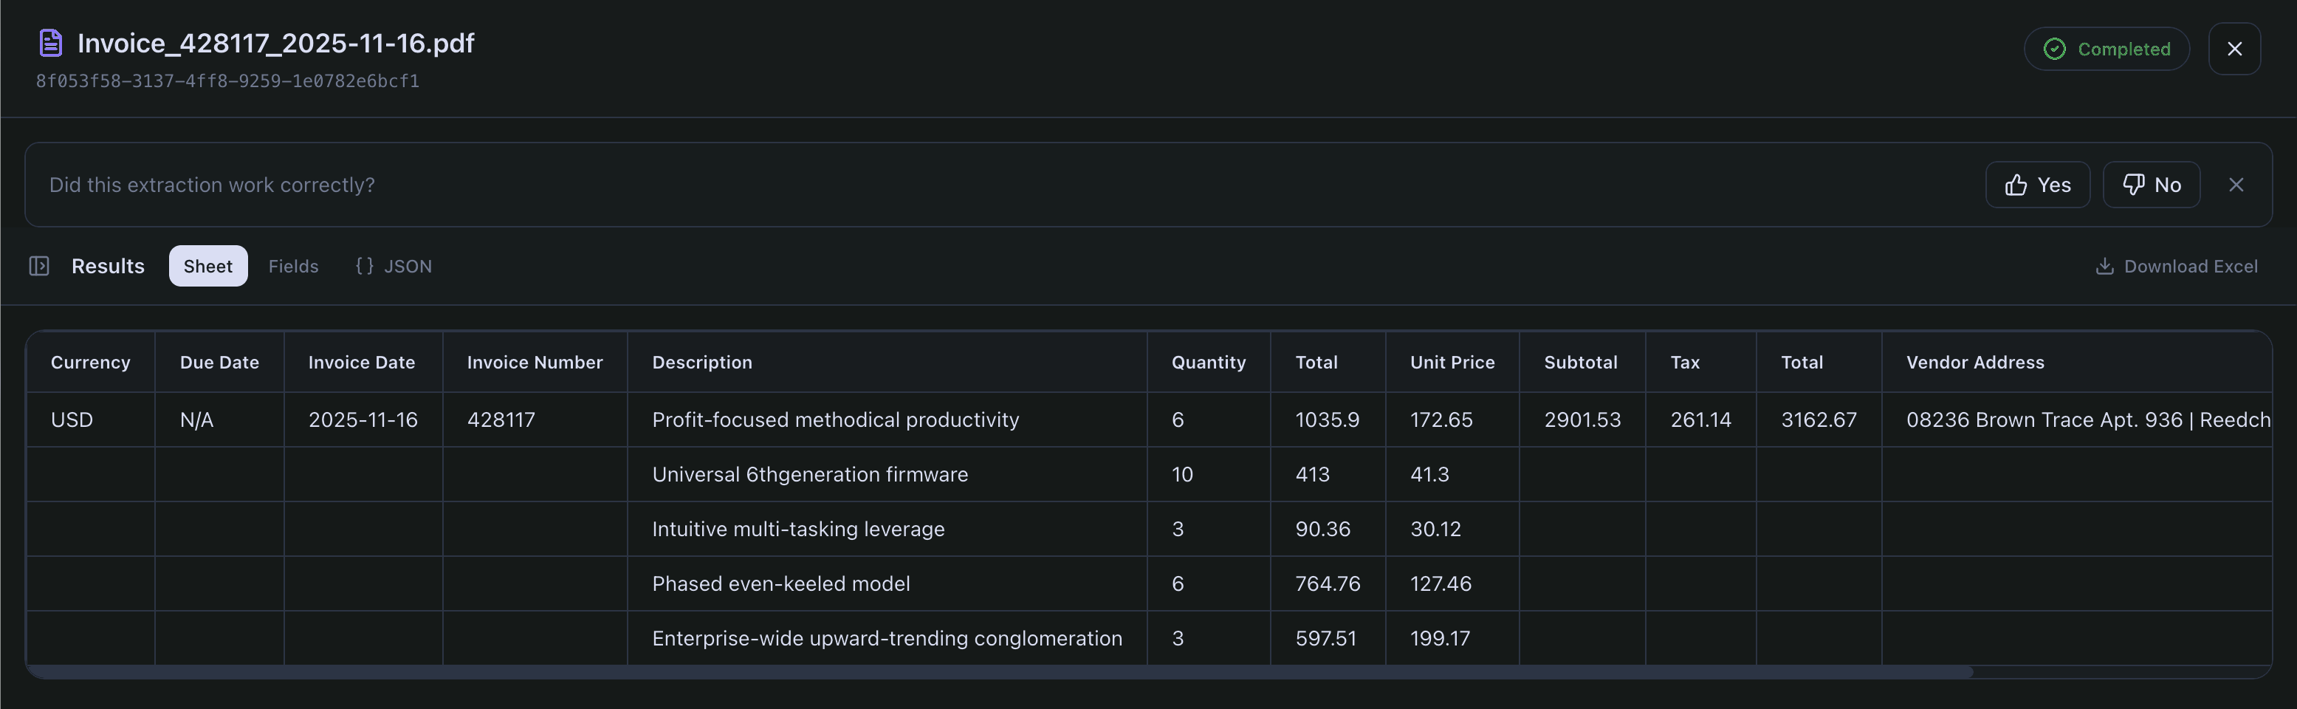Answer Yes to extraction feedback
The image size is (2297, 709).
click(x=2038, y=185)
